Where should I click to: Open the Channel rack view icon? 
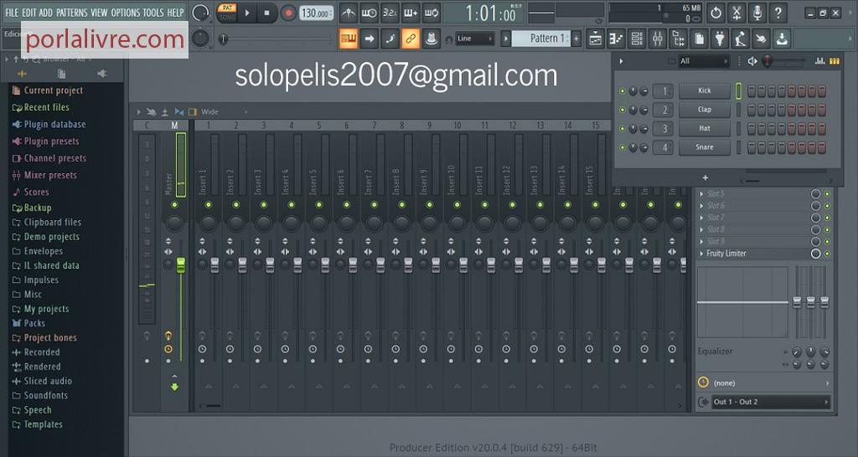point(637,39)
